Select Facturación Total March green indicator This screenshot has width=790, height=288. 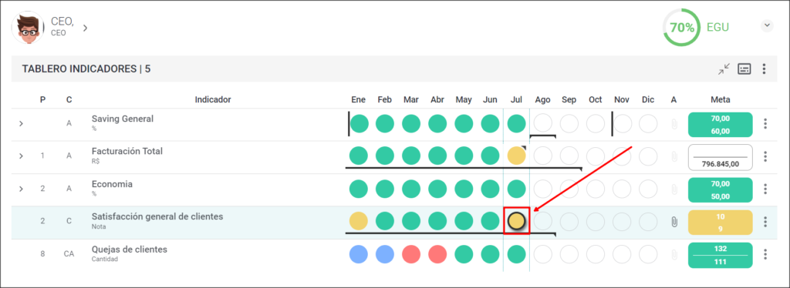coord(411,156)
